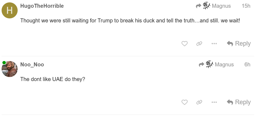Open HugoTheHorrible username link

[x=42, y=6]
